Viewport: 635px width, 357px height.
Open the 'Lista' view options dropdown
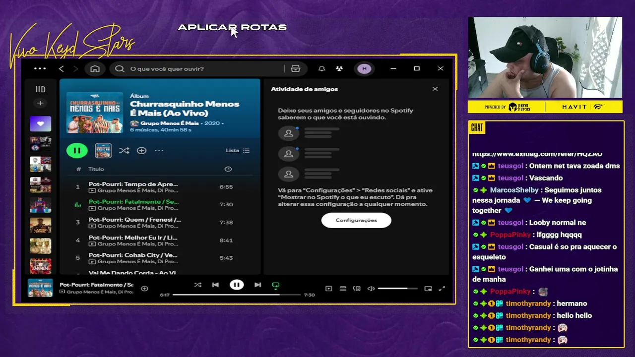coord(238,150)
